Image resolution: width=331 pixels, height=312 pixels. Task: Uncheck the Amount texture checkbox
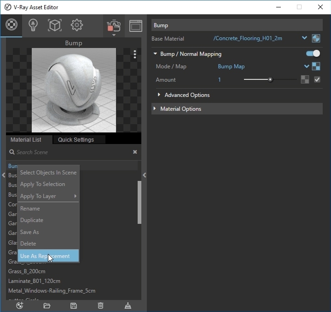(317, 79)
